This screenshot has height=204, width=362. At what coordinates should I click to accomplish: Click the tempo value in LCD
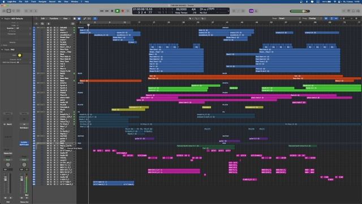coord(181,9)
